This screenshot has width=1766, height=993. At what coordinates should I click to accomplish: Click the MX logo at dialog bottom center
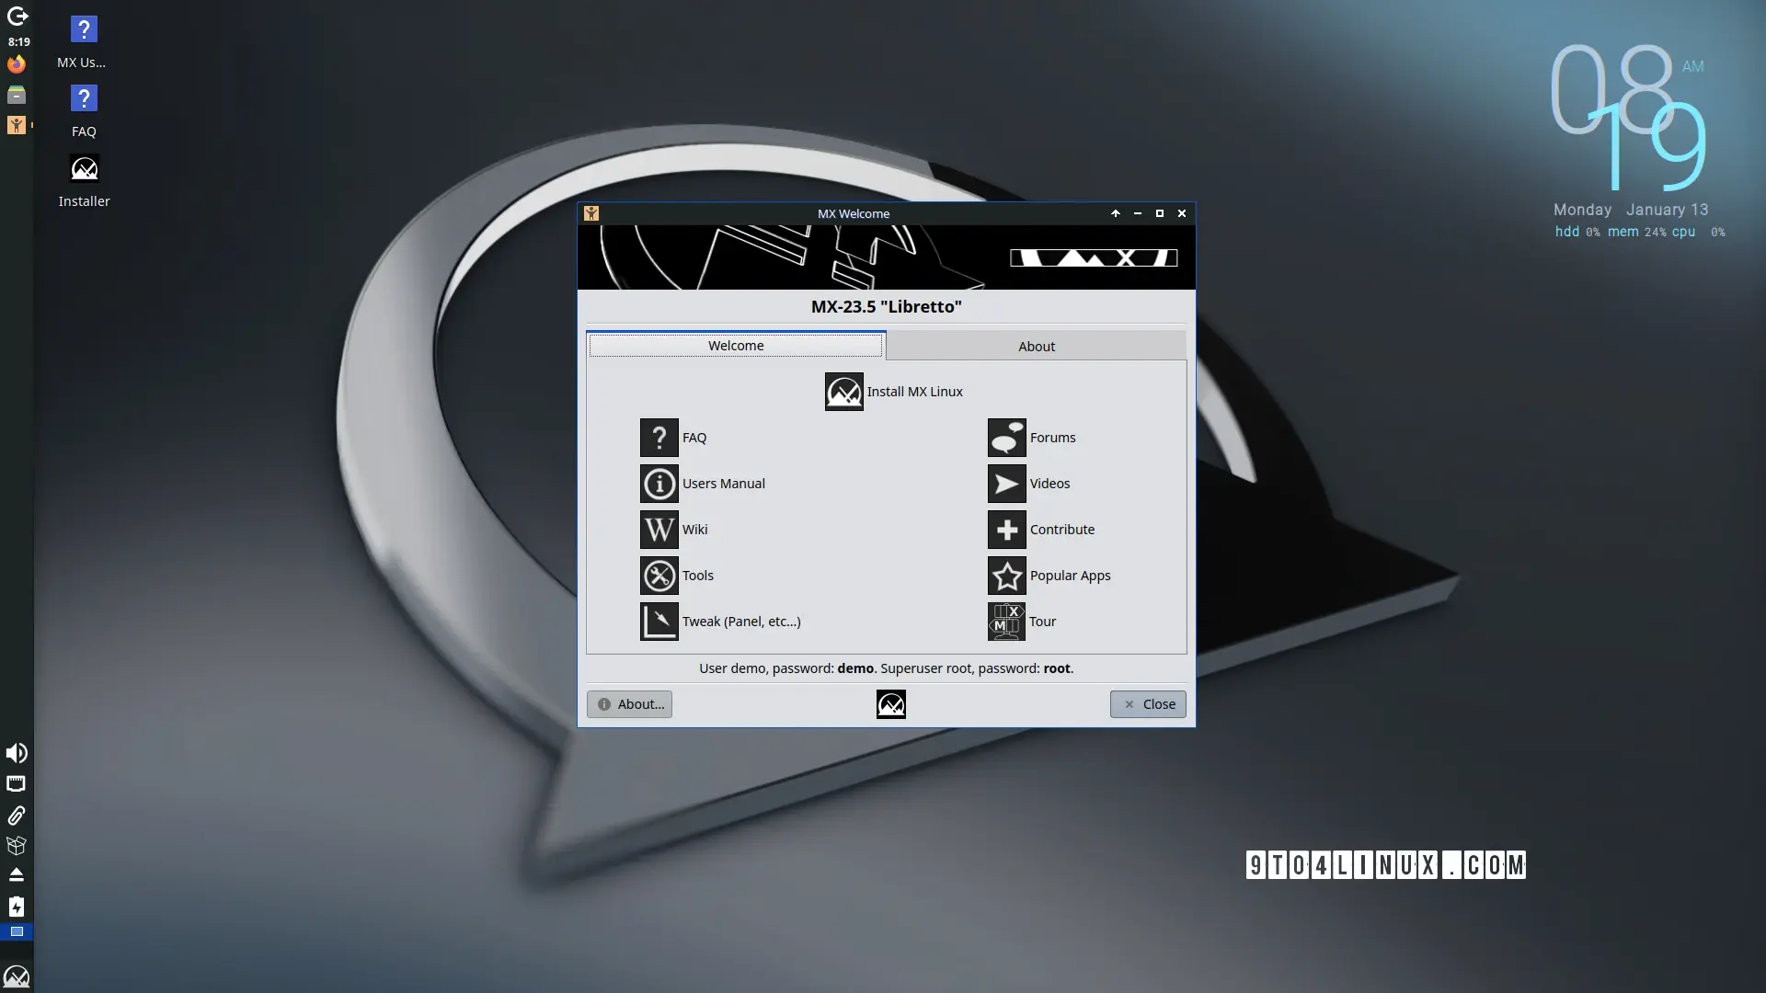pyautogui.click(x=890, y=704)
